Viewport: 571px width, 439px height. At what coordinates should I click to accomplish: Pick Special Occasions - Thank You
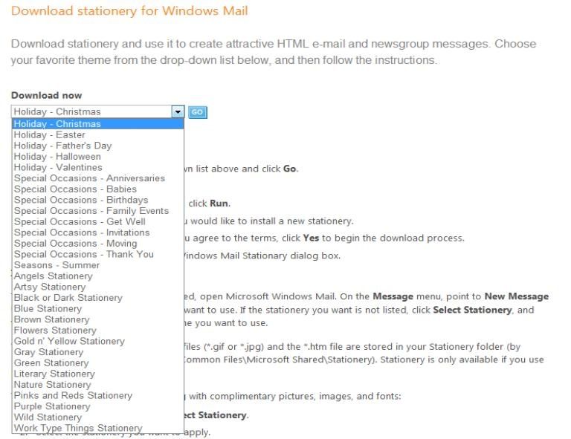click(x=84, y=254)
